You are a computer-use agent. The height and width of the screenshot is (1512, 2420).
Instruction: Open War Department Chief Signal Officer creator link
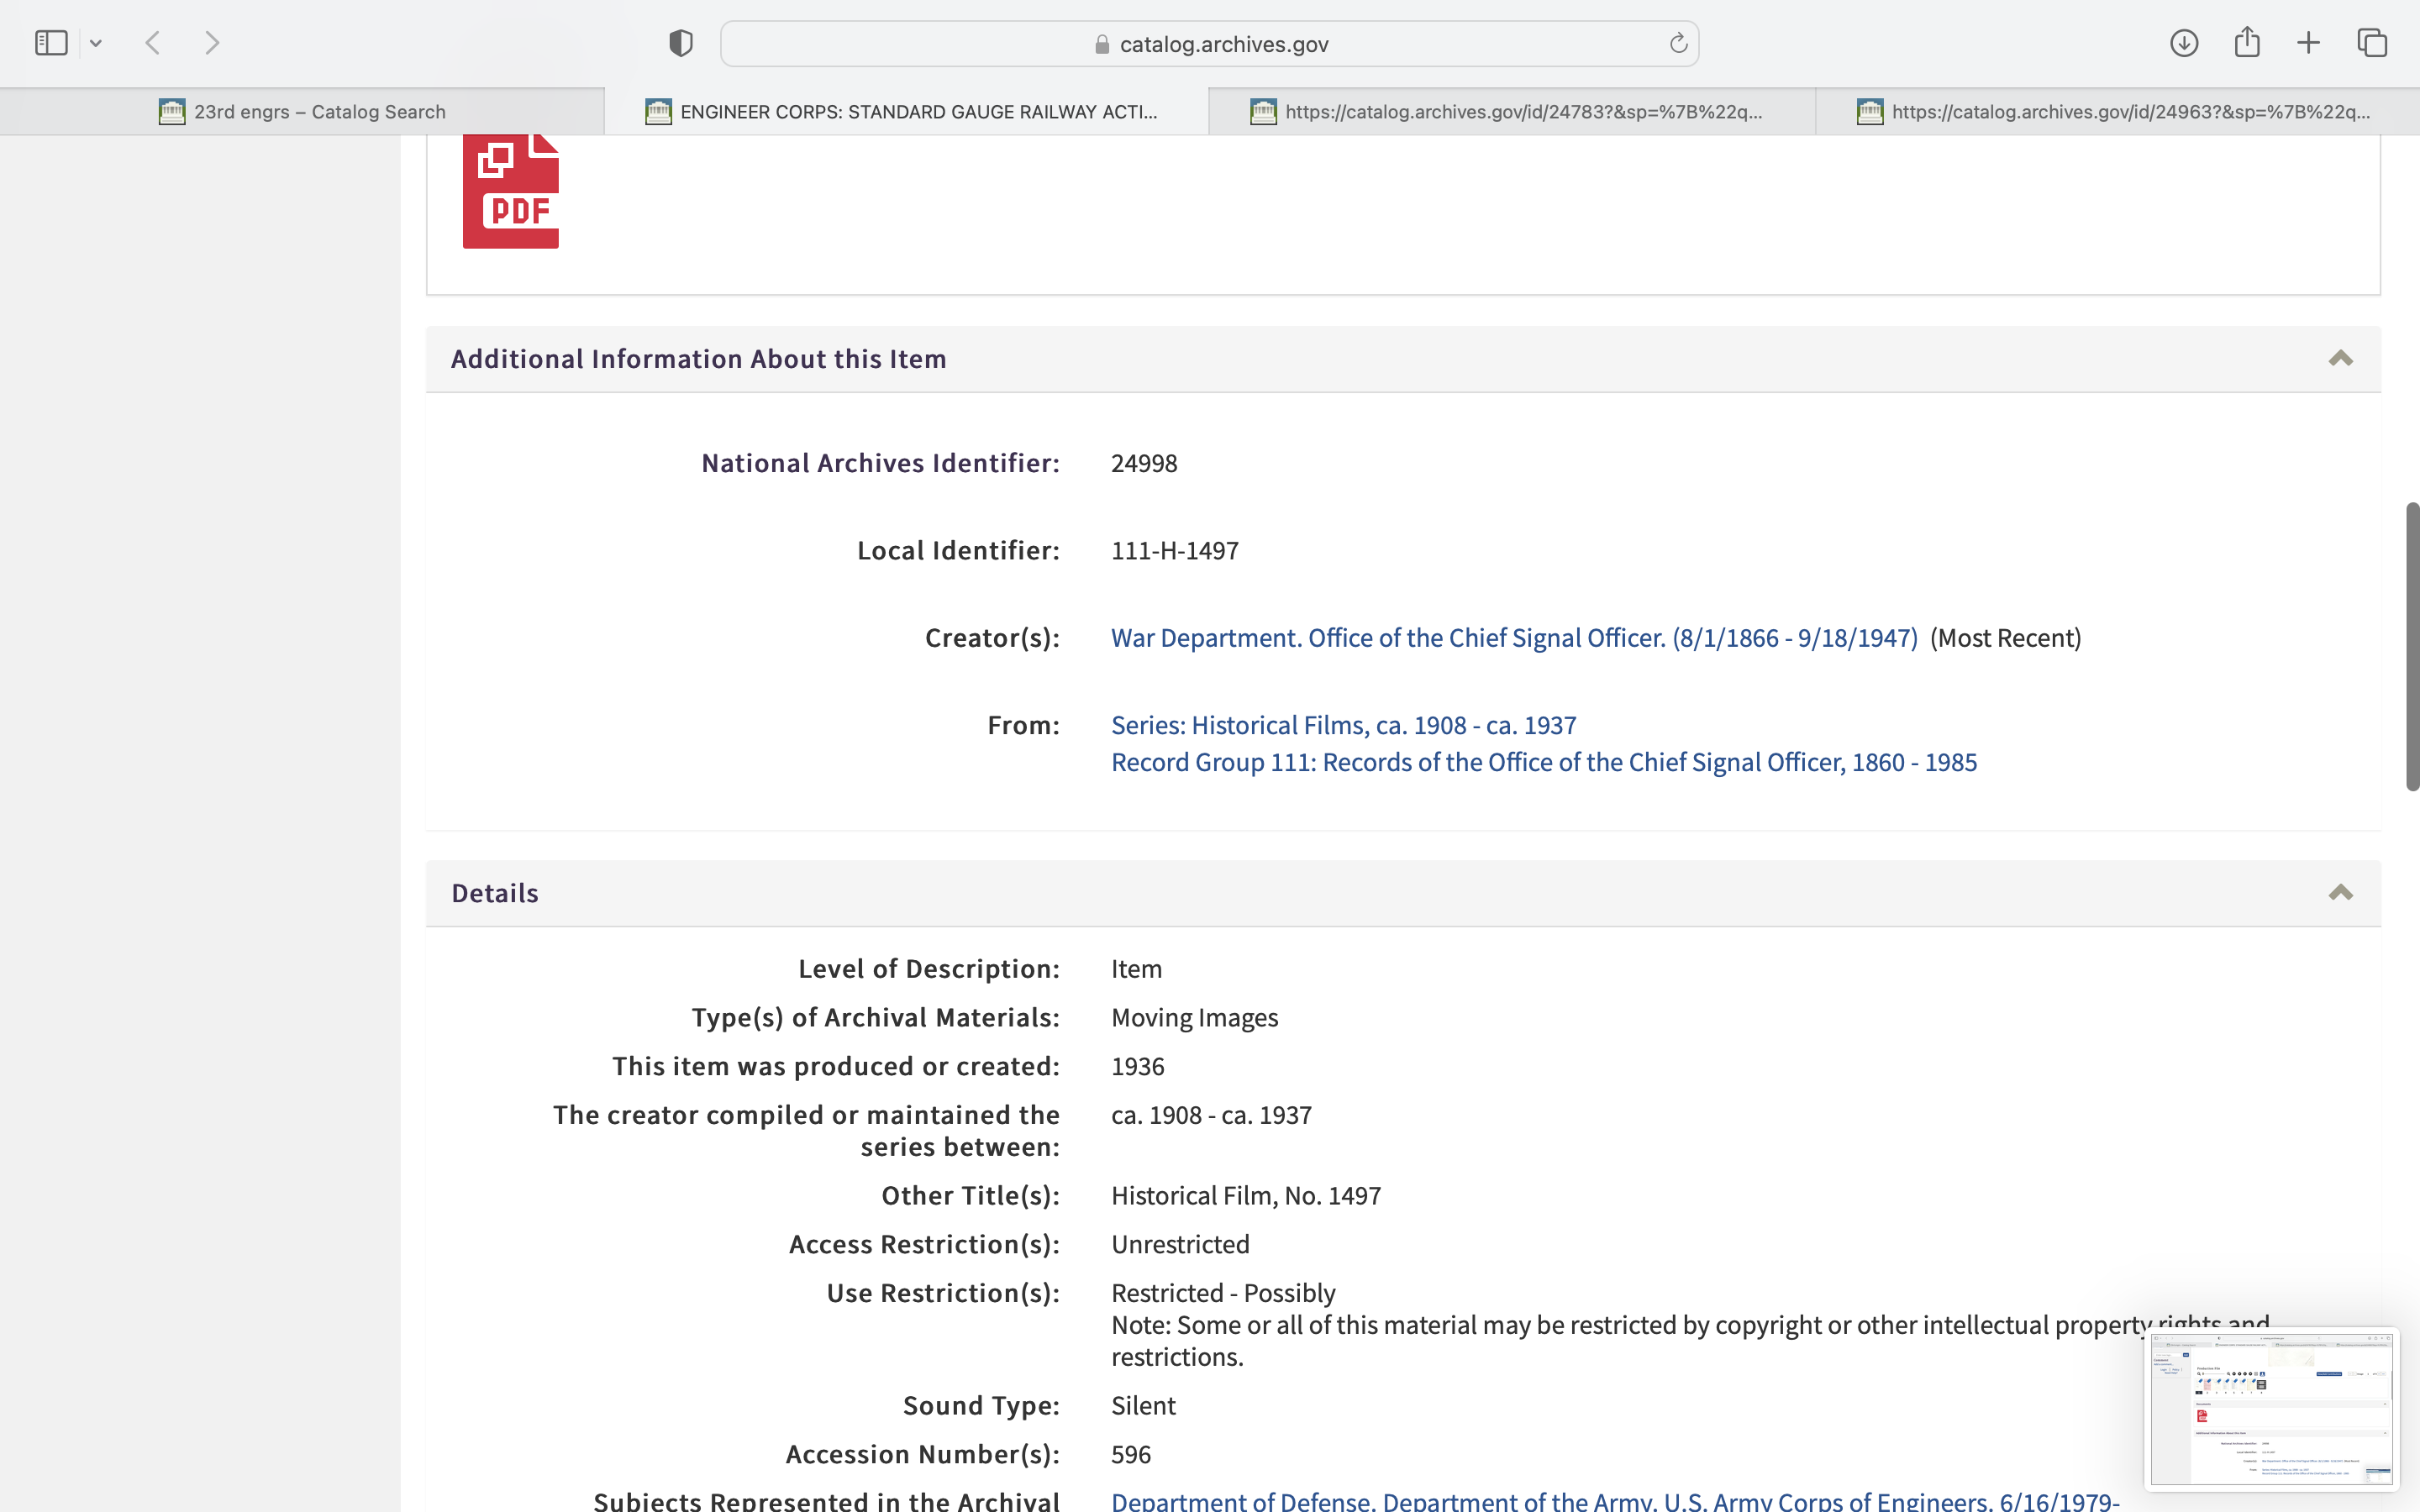1514,638
